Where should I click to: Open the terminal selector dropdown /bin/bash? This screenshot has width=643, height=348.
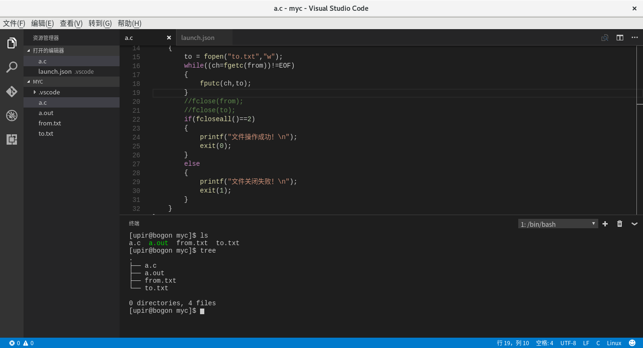[558, 224]
